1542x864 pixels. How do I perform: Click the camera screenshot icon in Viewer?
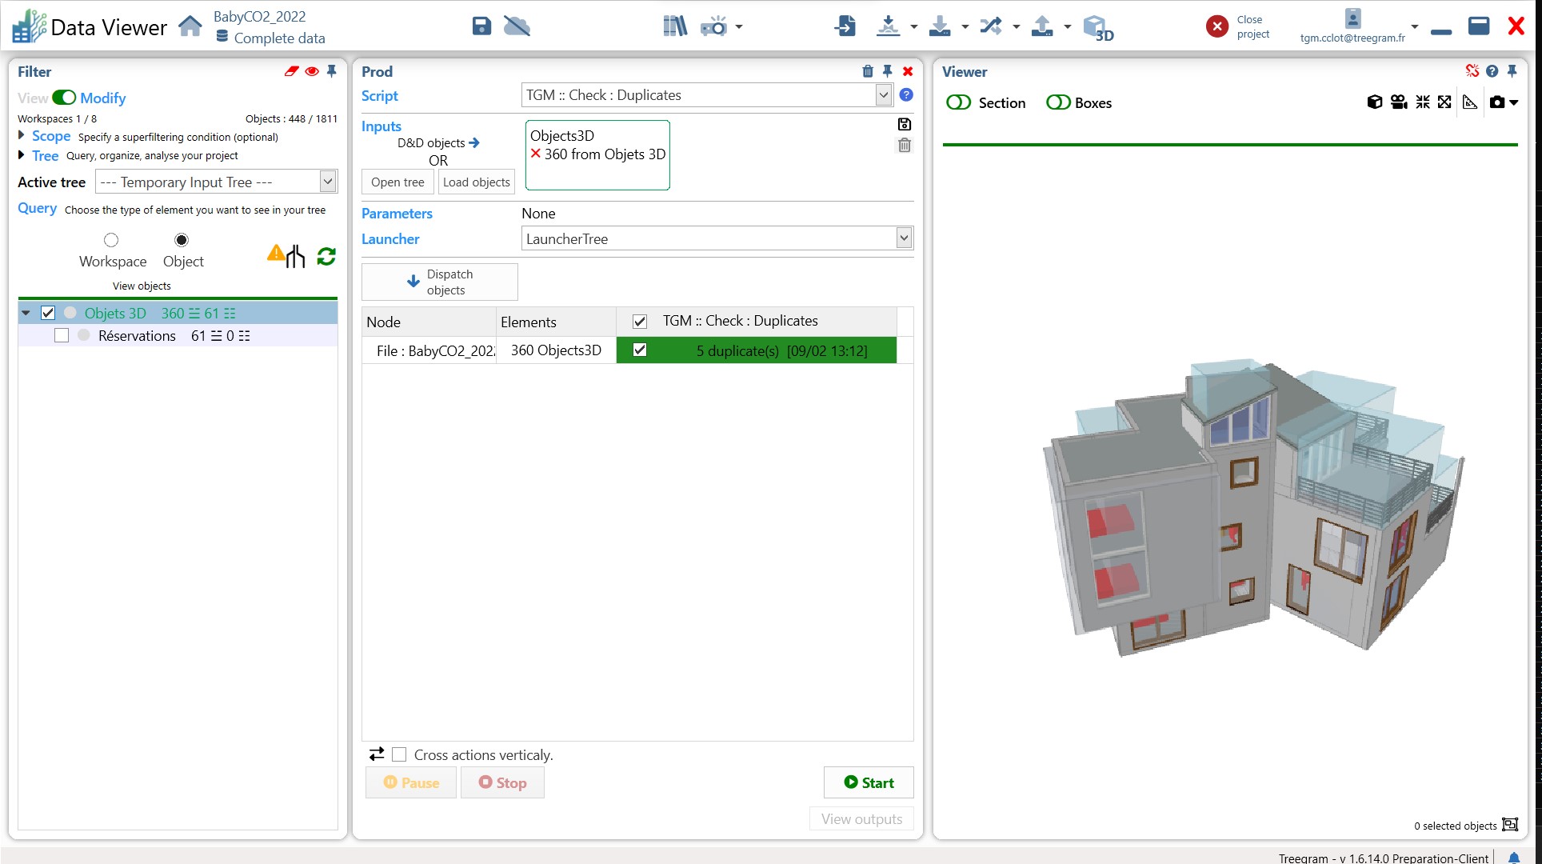[x=1497, y=102]
